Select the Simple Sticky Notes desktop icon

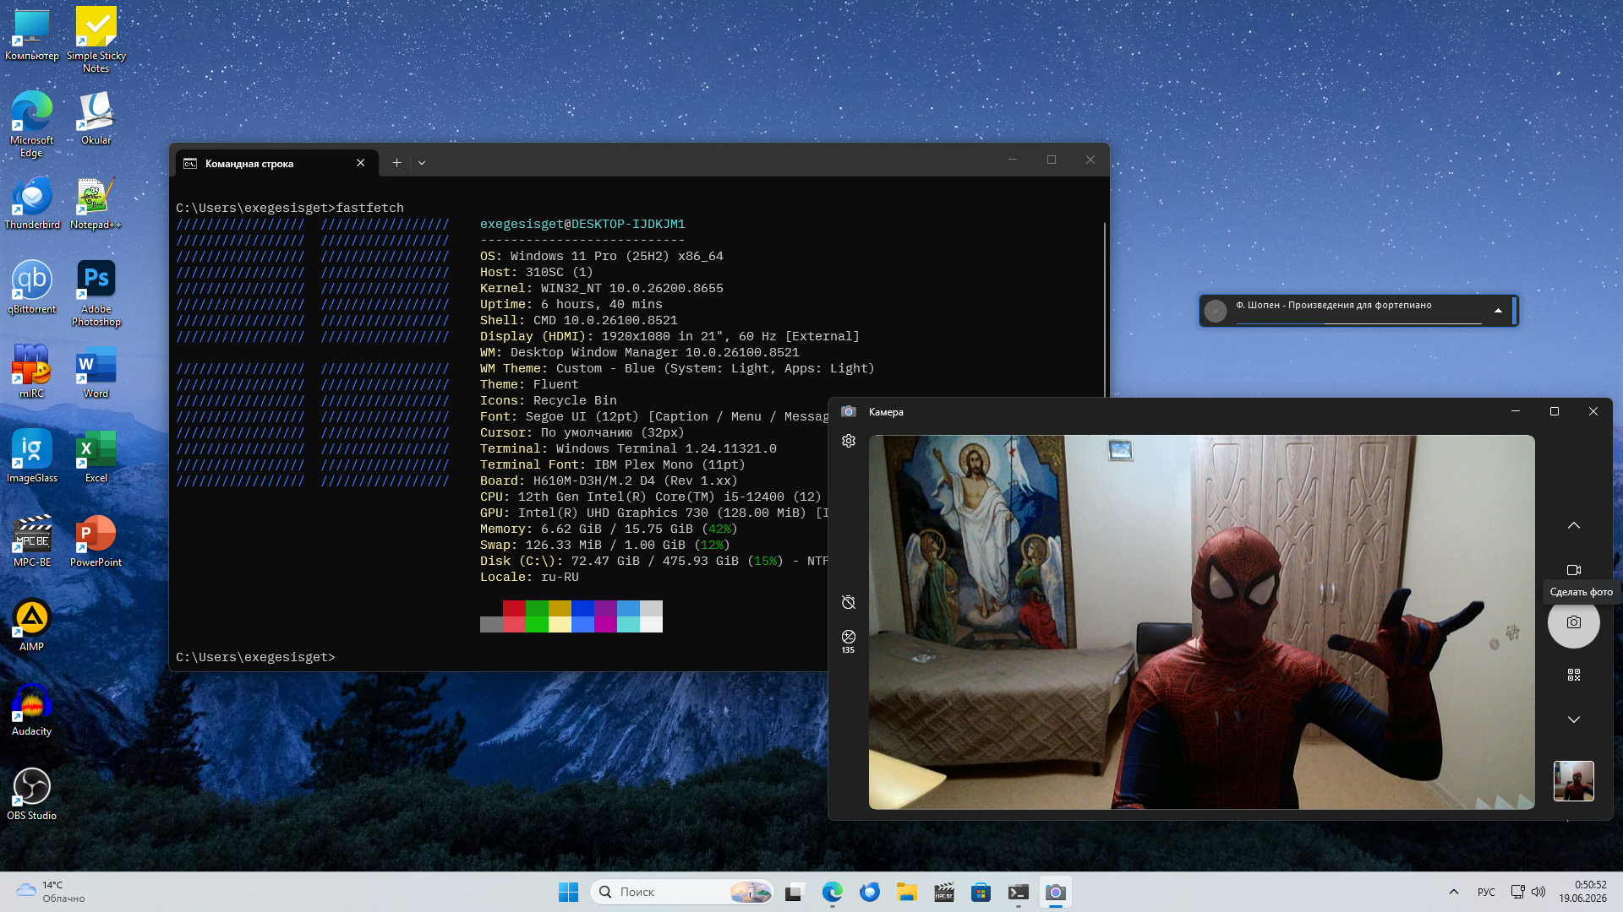tap(96, 40)
